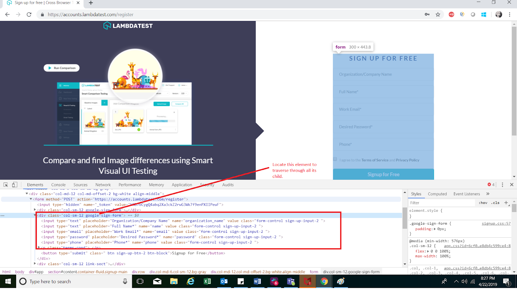Open Excel from the taskbar
The width and height of the screenshot is (517, 291).
[x=207, y=281]
